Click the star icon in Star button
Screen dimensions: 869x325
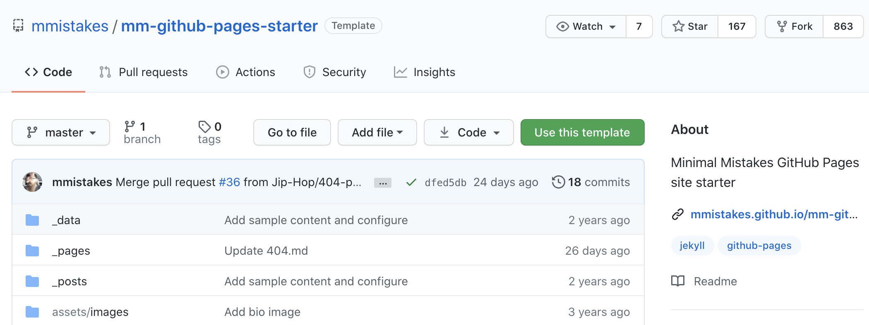coord(678,26)
